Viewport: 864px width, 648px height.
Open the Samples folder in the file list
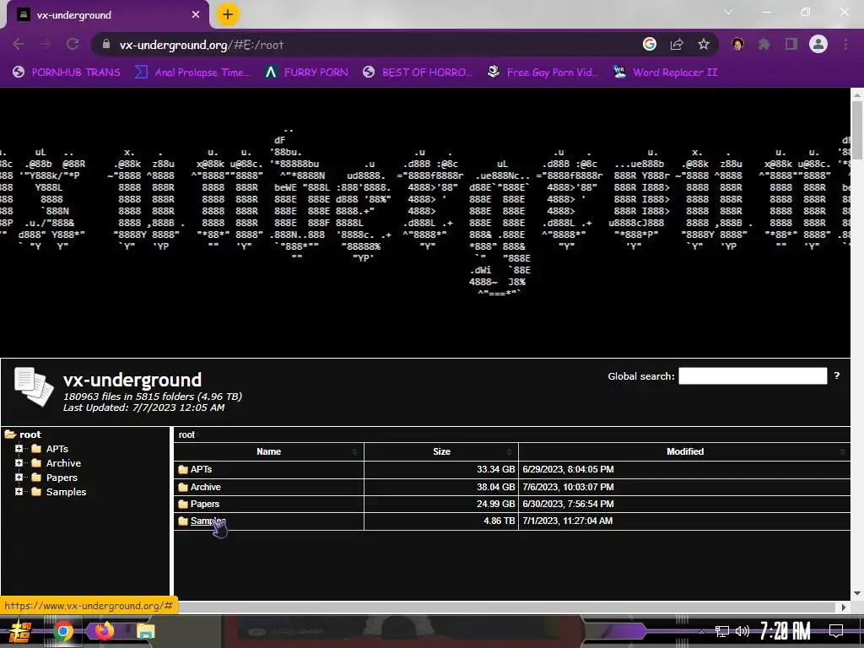208,521
